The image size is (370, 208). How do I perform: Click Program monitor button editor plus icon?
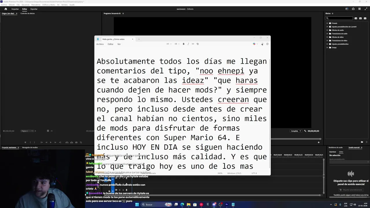(319, 142)
